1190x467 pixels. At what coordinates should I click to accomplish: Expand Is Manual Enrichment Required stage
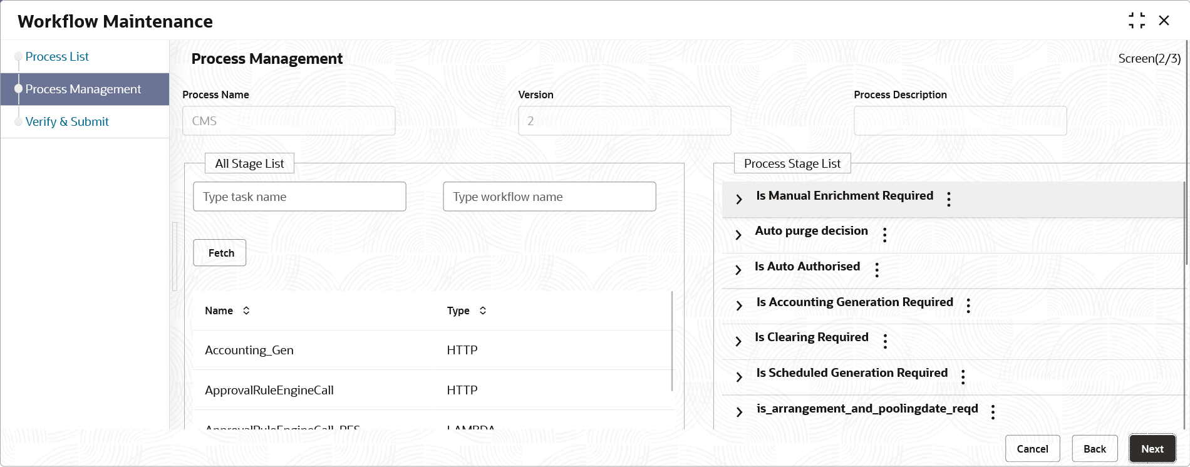pos(739,199)
